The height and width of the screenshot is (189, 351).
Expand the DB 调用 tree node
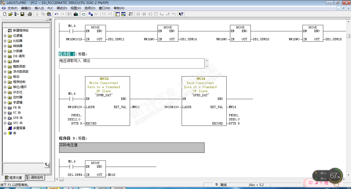[x=5, y=56]
